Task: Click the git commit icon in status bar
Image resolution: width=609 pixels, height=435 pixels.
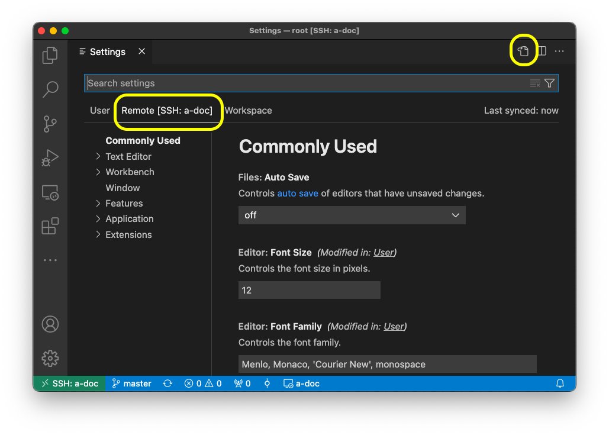Action: pos(267,384)
